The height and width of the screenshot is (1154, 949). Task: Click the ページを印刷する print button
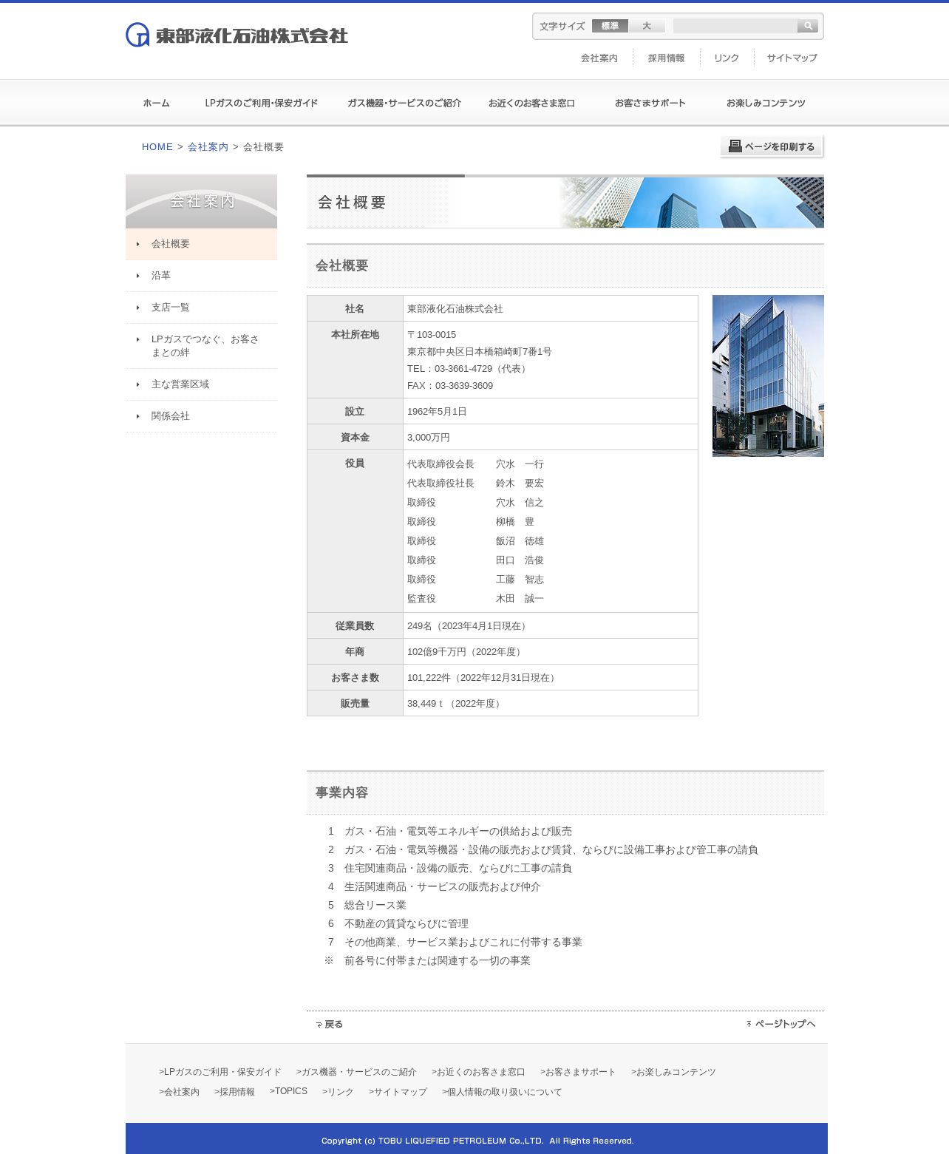pos(772,146)
